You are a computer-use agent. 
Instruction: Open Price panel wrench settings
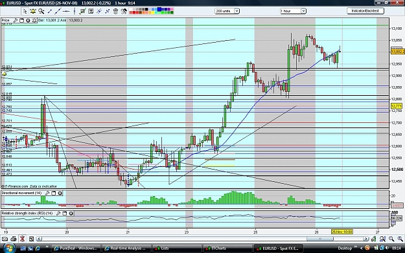pos(16,20)
